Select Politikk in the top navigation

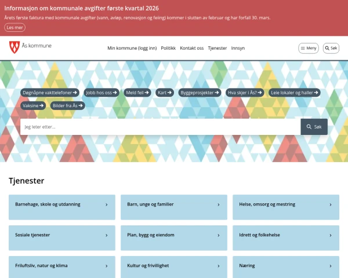tap(168, 48)
